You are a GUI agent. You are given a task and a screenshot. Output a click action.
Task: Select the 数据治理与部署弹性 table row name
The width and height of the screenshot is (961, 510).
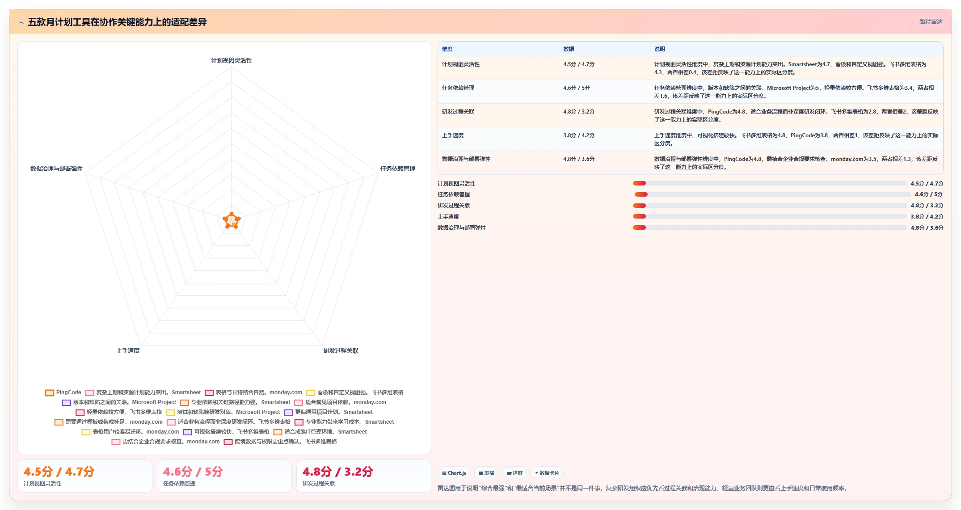click(x=466, y=159)
